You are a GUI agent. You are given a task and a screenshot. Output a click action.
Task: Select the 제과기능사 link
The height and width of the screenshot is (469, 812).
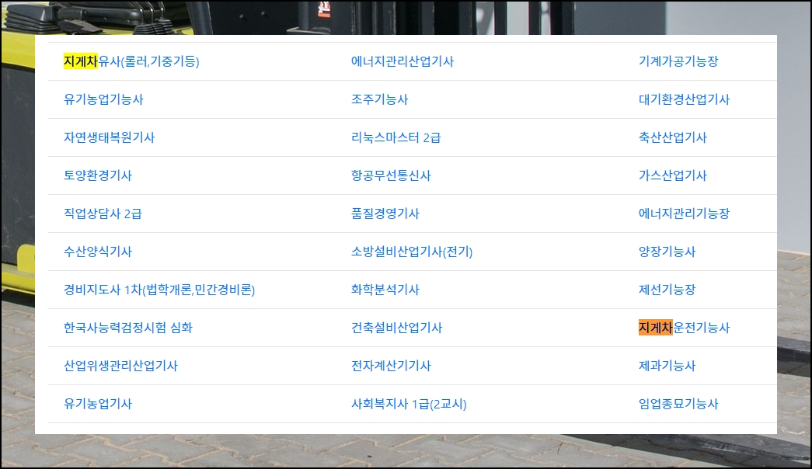(x=667, y=366)
